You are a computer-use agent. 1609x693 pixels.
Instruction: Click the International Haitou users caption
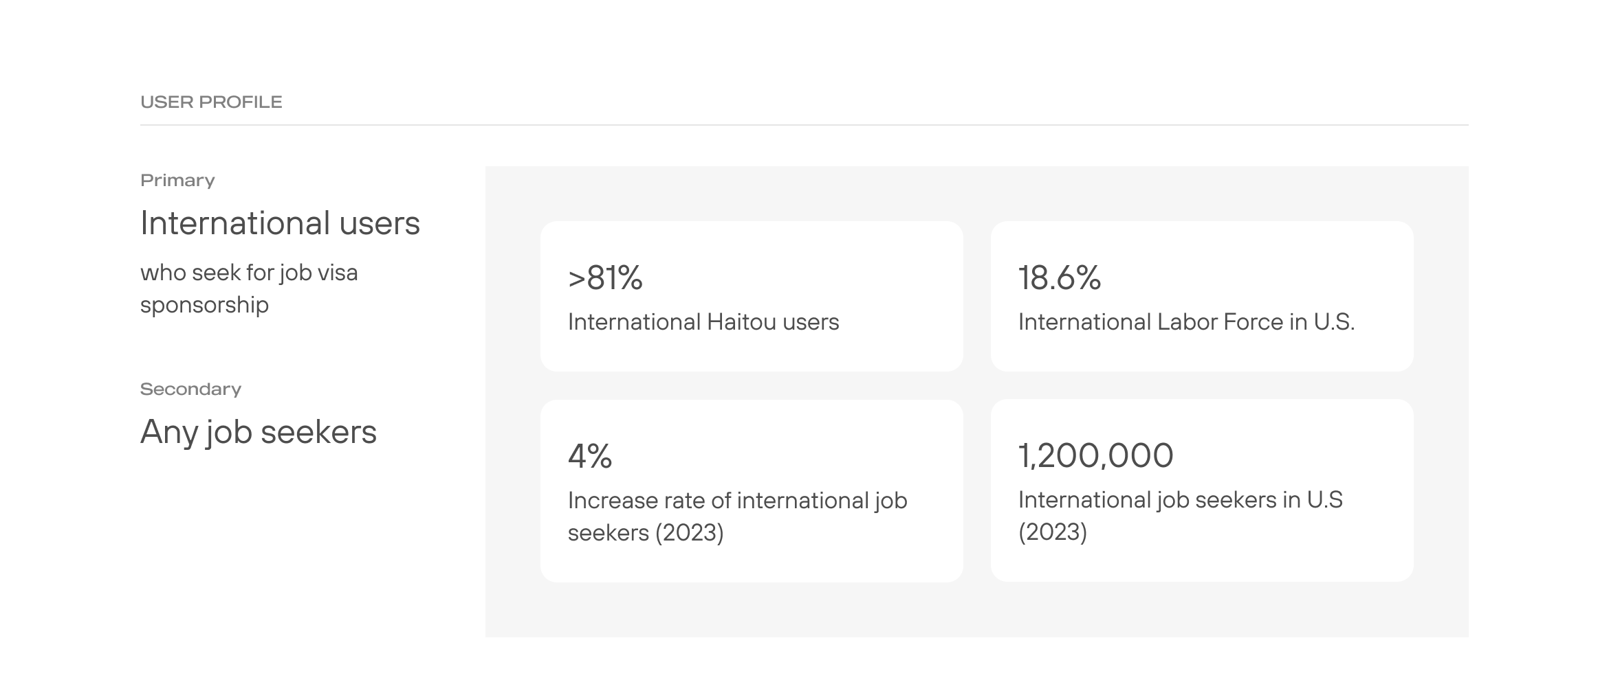703,322
